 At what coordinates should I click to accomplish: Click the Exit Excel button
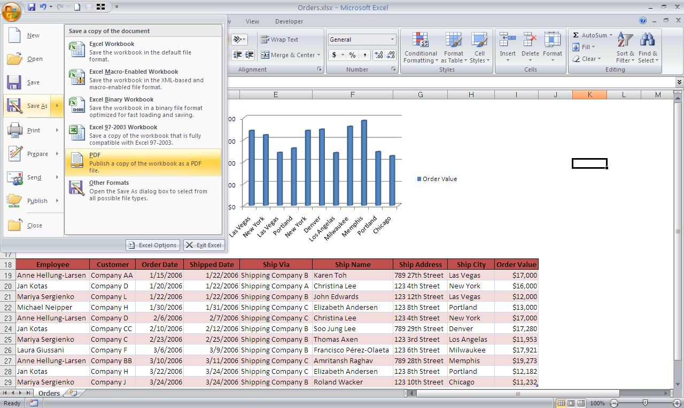[204, 245]
